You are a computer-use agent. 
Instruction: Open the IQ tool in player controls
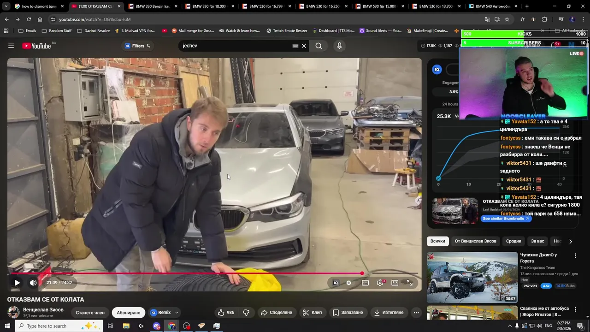point(336,283)
